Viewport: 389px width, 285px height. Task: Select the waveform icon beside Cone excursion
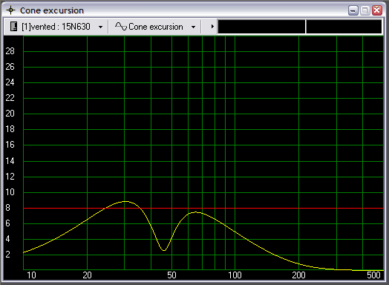121,26
